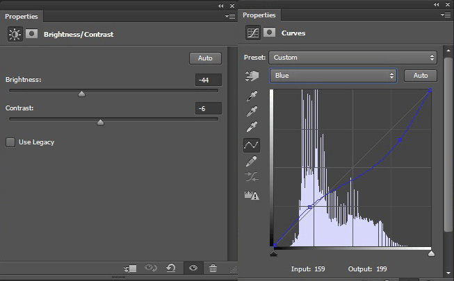Toggle layer visibility eye icon
This screenshot has height=281, width=454.
coord(193,268)
